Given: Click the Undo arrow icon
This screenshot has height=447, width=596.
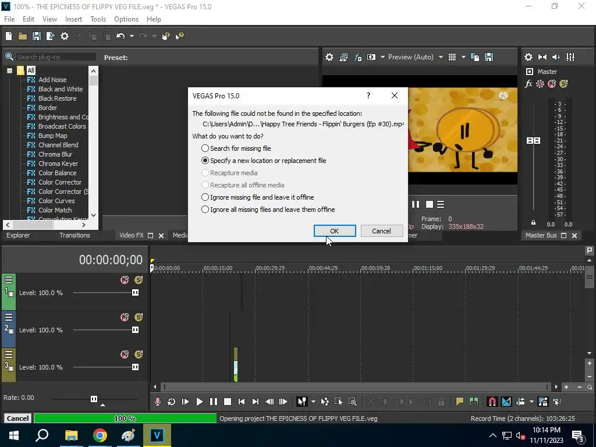Looking at the screenshot, I should click(120, 36).
